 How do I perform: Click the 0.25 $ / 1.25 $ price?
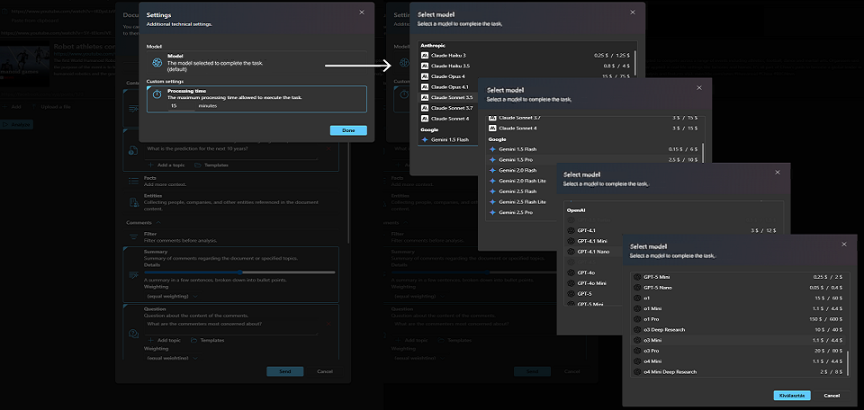click(x=612, y=56)
